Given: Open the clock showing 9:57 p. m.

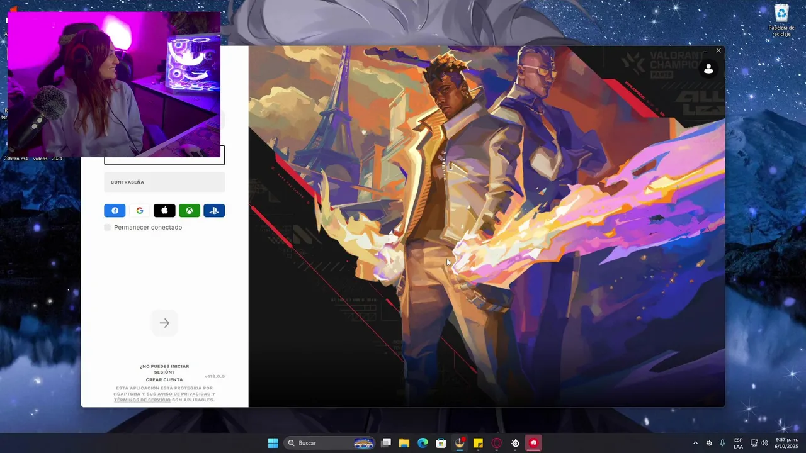Looking at the screenshot, I should [786, 443].
